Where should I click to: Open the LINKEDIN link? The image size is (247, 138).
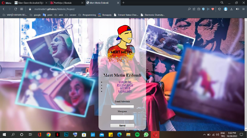125,91
